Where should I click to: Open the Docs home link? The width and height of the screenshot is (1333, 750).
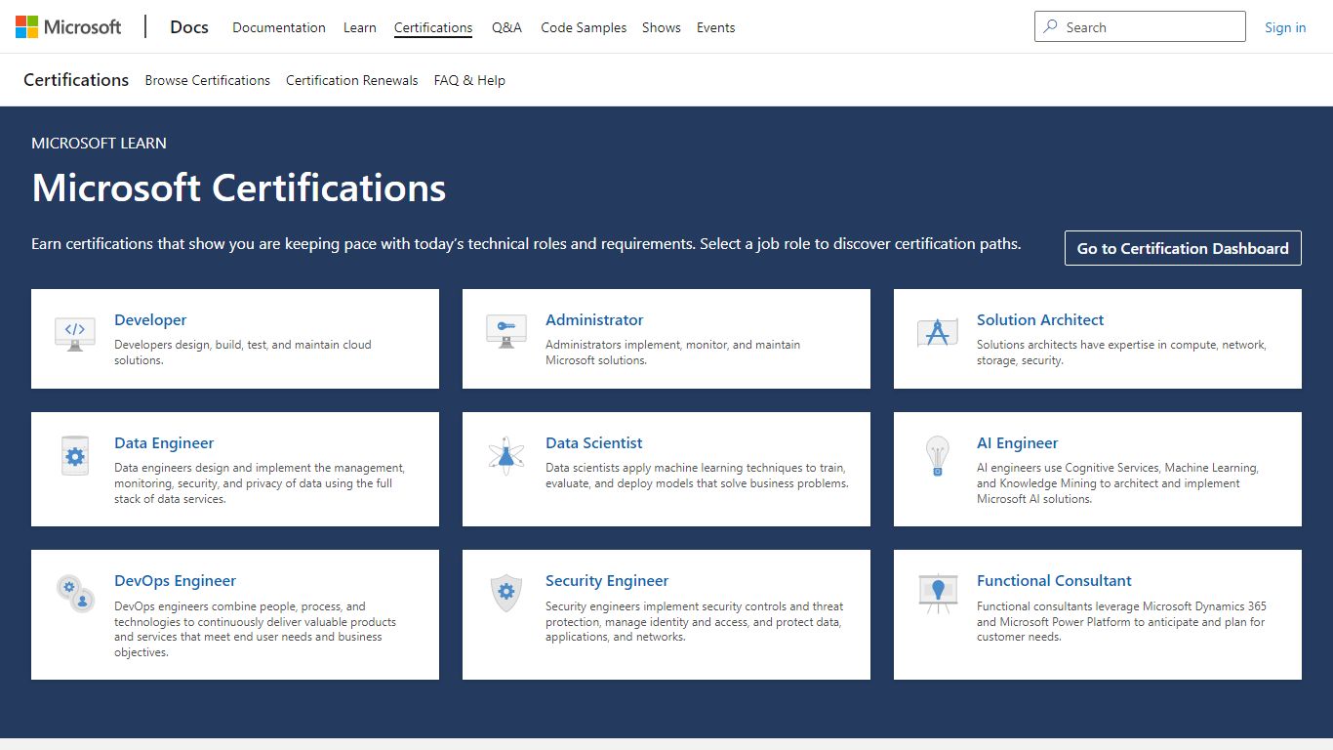189,27
